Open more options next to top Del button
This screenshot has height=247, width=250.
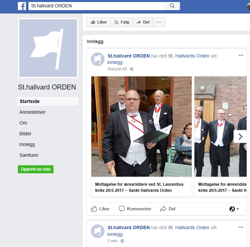click(159, 22)
